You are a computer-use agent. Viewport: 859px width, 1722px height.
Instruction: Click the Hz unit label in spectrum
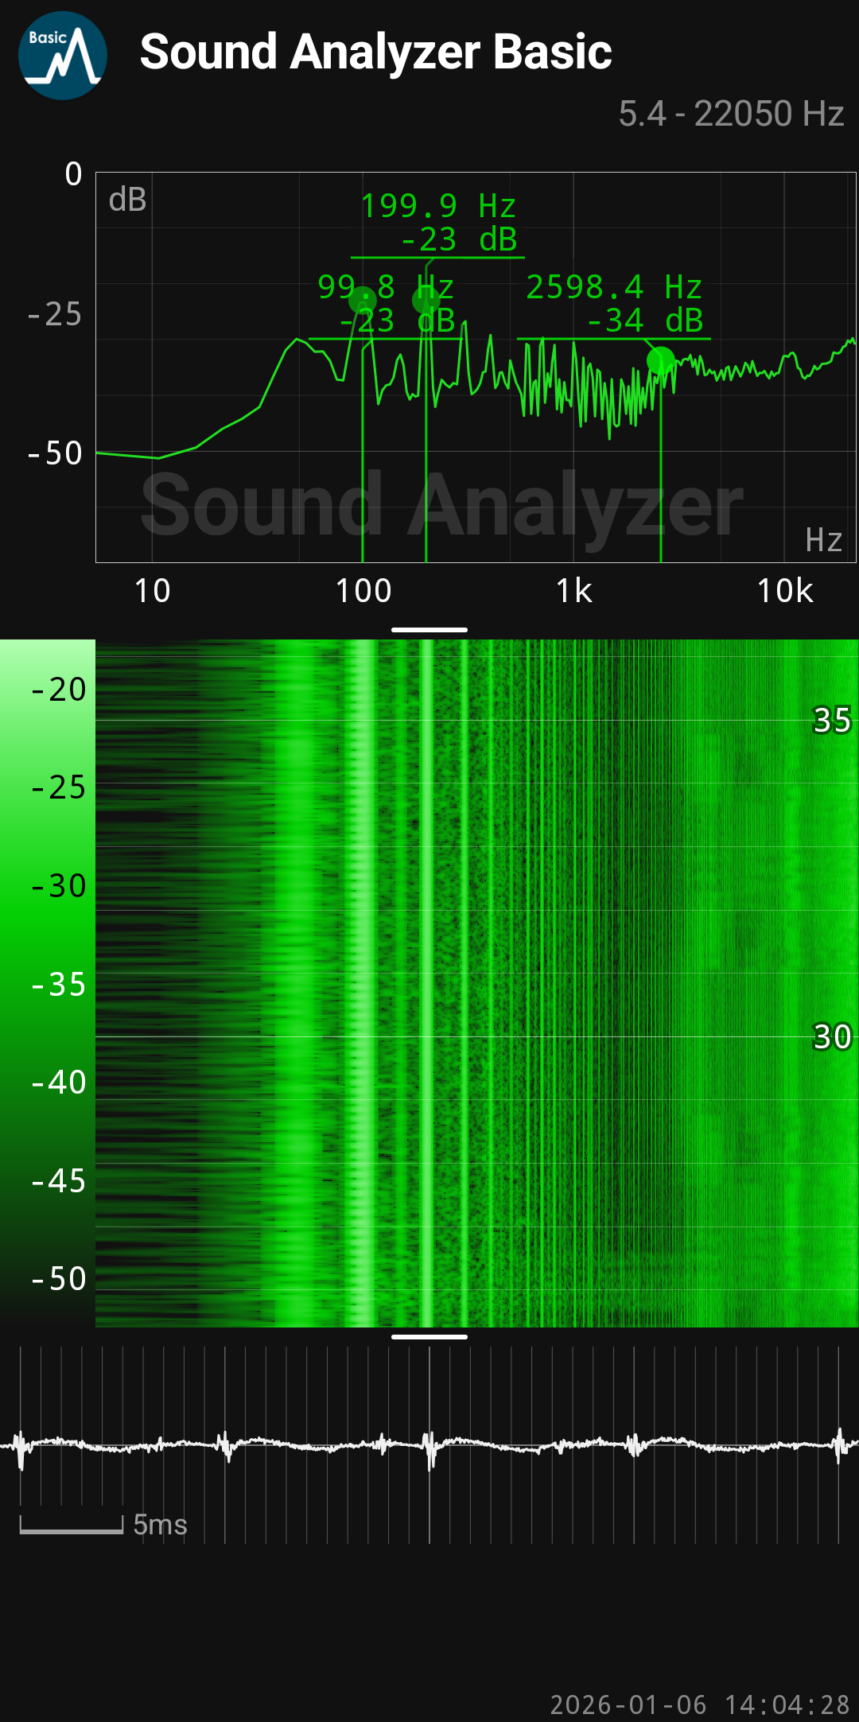click(823, 541)
